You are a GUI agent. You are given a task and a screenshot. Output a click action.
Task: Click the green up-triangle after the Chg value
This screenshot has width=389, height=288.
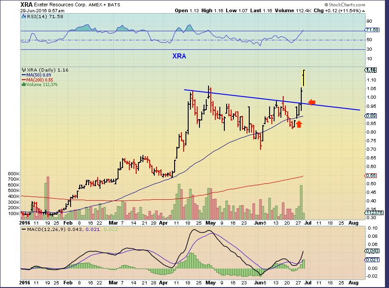tap(364, 11)
